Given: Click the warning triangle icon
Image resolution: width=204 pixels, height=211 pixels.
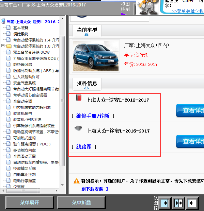Looking at the screenshot, I should pyautogui.click(x=77, y=181).
